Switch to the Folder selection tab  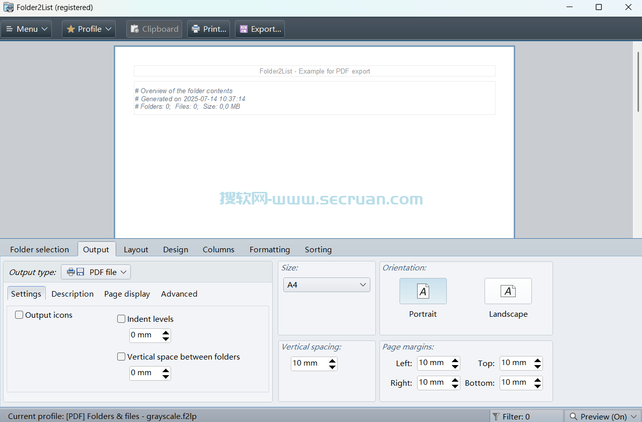coord(39,249)
